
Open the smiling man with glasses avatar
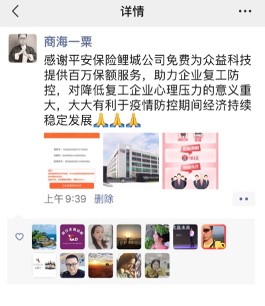(72, 266)
